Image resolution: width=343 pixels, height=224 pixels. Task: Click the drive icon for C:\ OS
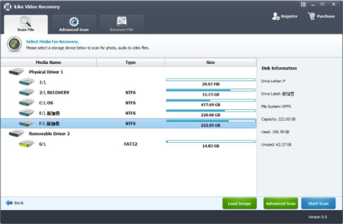26,102
